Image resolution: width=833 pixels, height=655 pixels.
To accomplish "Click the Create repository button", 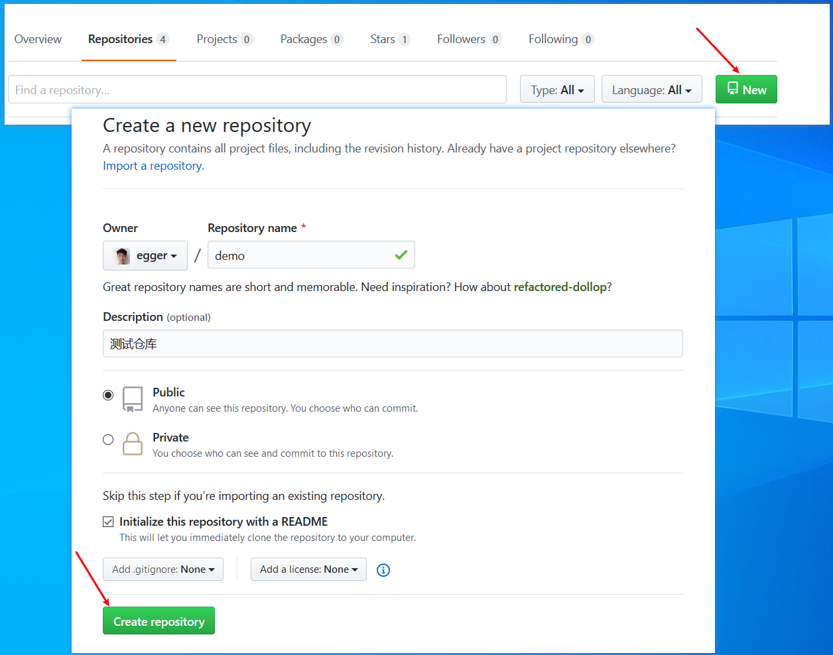I will coord(159,621).
